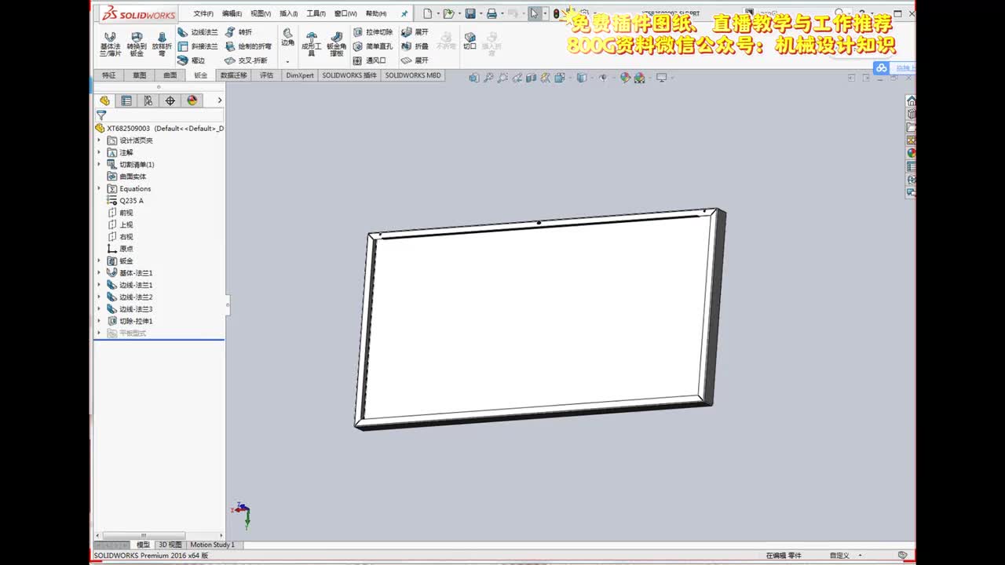Switch to the 3D 视图 bottom tab

(x=170, y=545)
